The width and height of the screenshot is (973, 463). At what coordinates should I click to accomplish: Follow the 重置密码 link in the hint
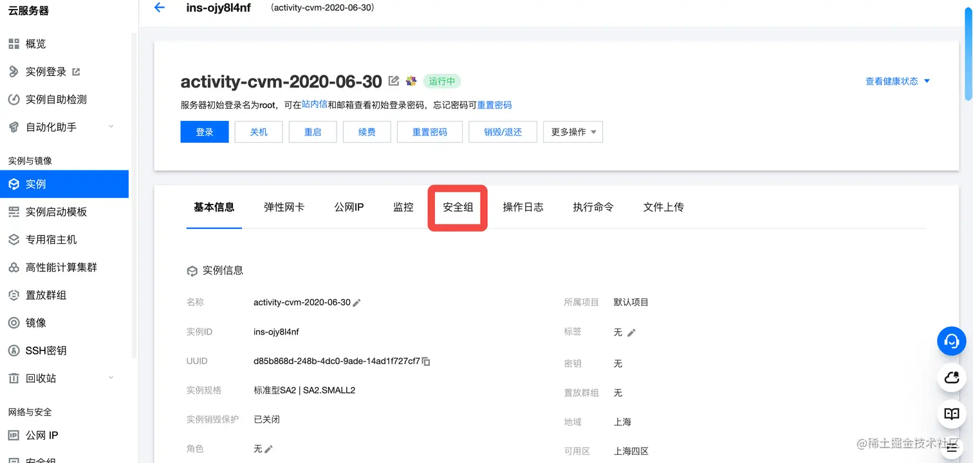point(494,105)
